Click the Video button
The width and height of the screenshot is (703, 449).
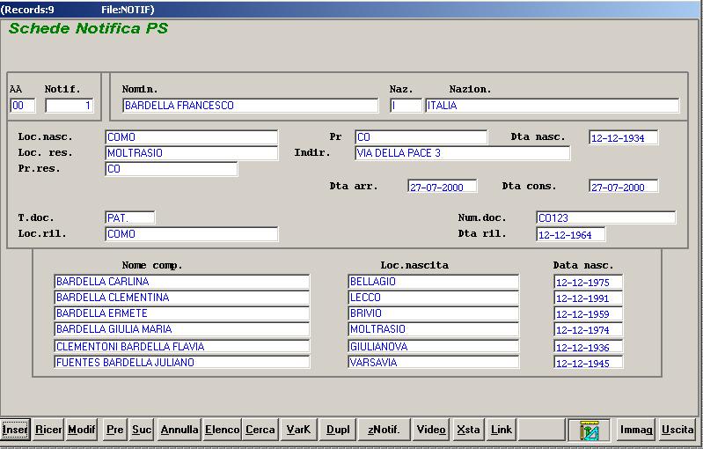coord(431,430)
